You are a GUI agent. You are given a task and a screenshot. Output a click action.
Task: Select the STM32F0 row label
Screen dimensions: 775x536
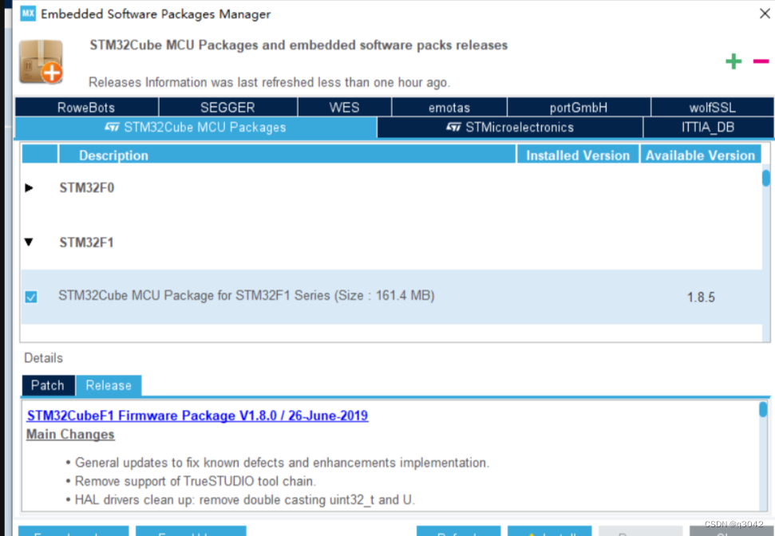[x=87, y=187]
